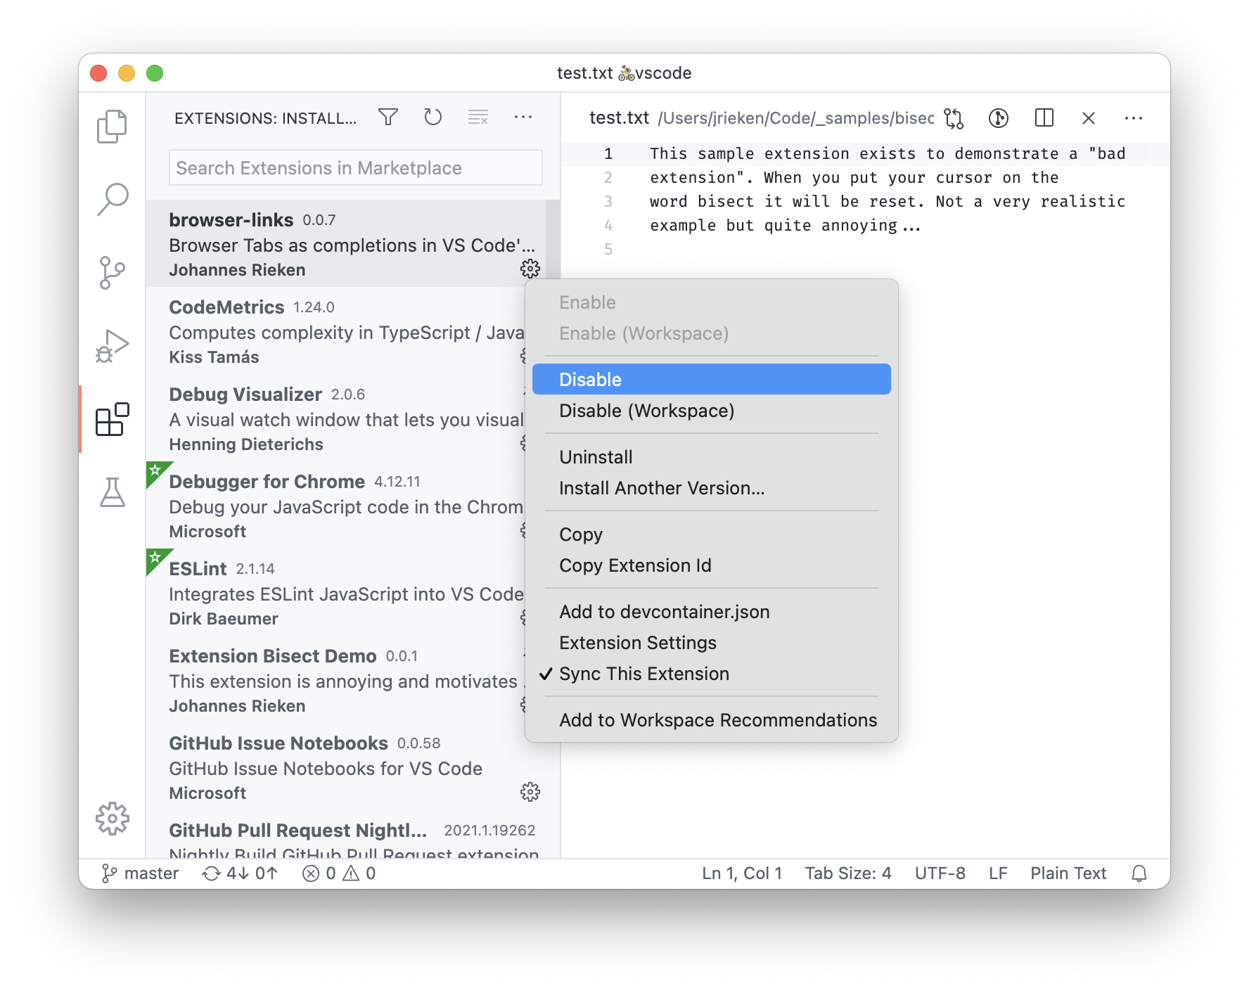Refresh the extensions list
Screen dimensions: 1249x993
tap(433, 117)
